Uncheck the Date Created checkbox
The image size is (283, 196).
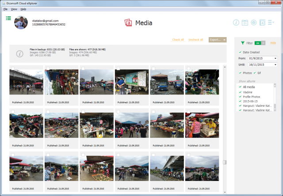tap(240, 52)
